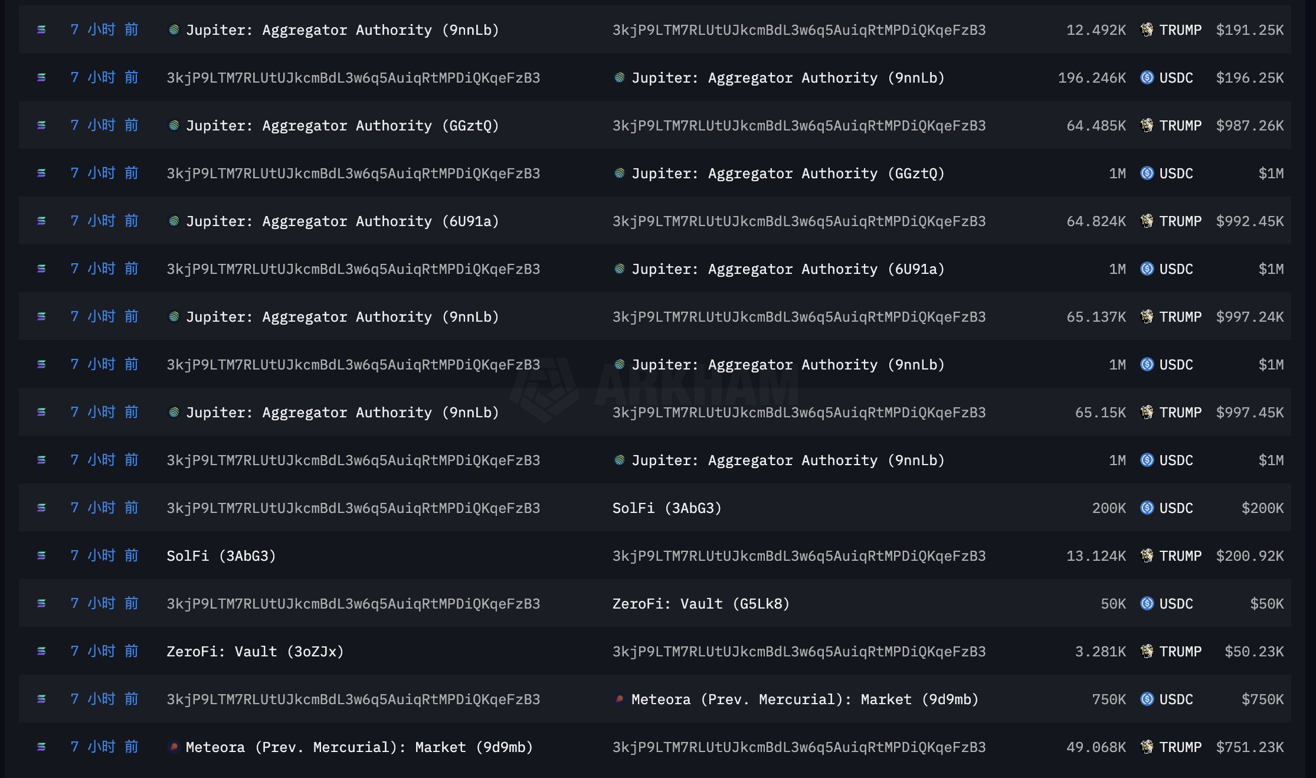
Task: Click the TRUMP icon in the 49.068K row
Action: 1147,747
